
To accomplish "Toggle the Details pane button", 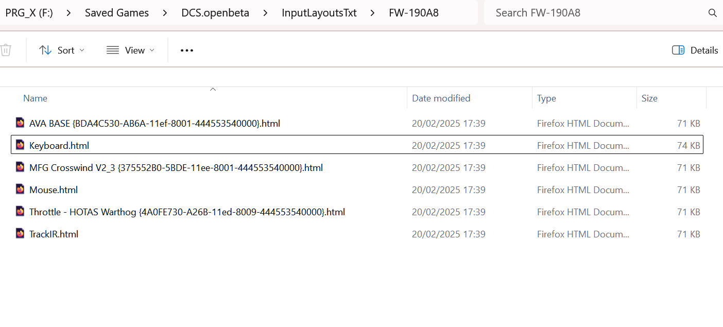I will pyautogui.click(x=695, y=50).
